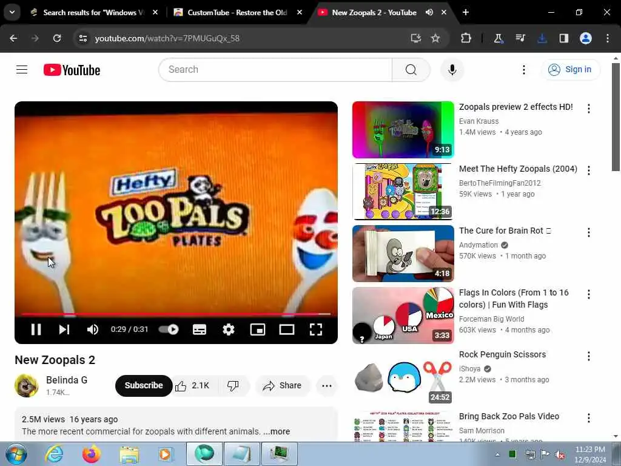Screen dimensions: 621x466
Task: Open Belinda G channel name link
Action: tap(67, 380)
